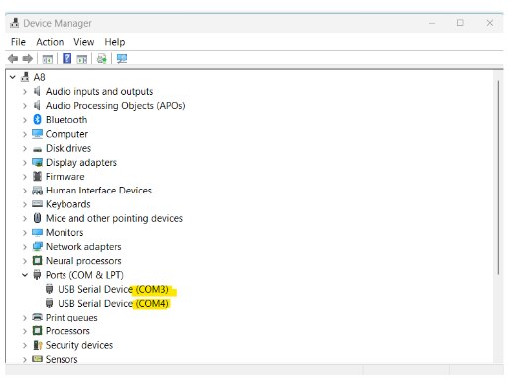Collapse the Ports (COM & LPT) category
Viewport: 520px width, 386px height.
click(x=25, y=275)
